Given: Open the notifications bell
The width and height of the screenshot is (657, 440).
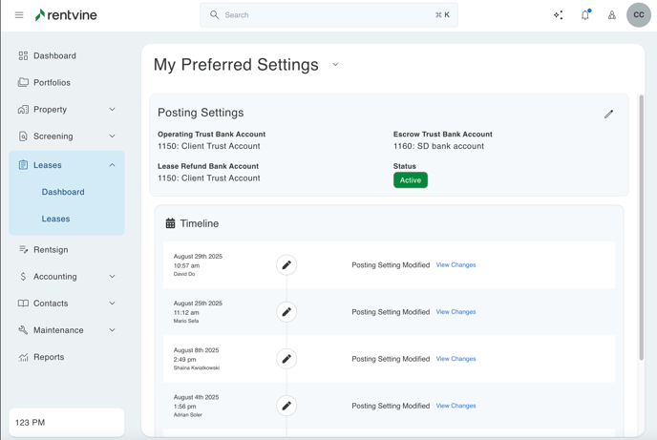Looking at the screenshot, I should point(585,15).
